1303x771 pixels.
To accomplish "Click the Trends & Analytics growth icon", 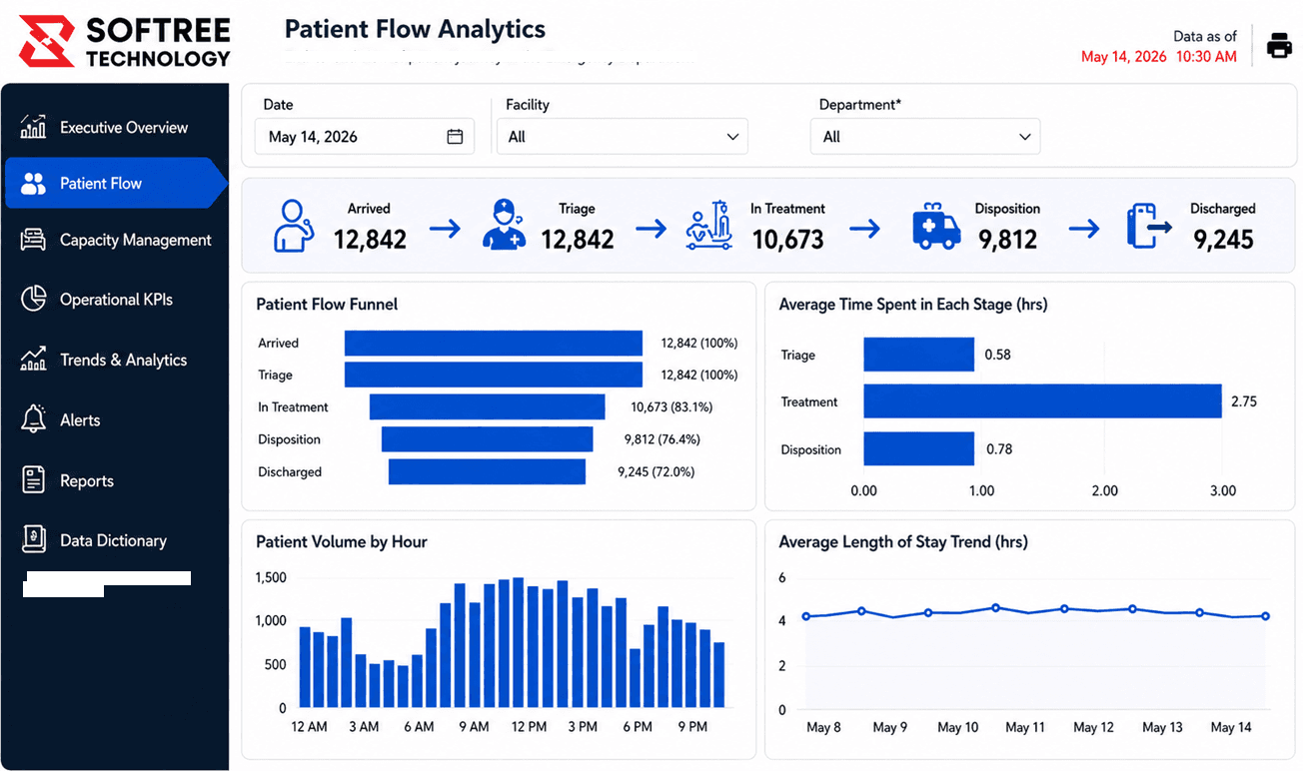I will [x=33, y=360].
